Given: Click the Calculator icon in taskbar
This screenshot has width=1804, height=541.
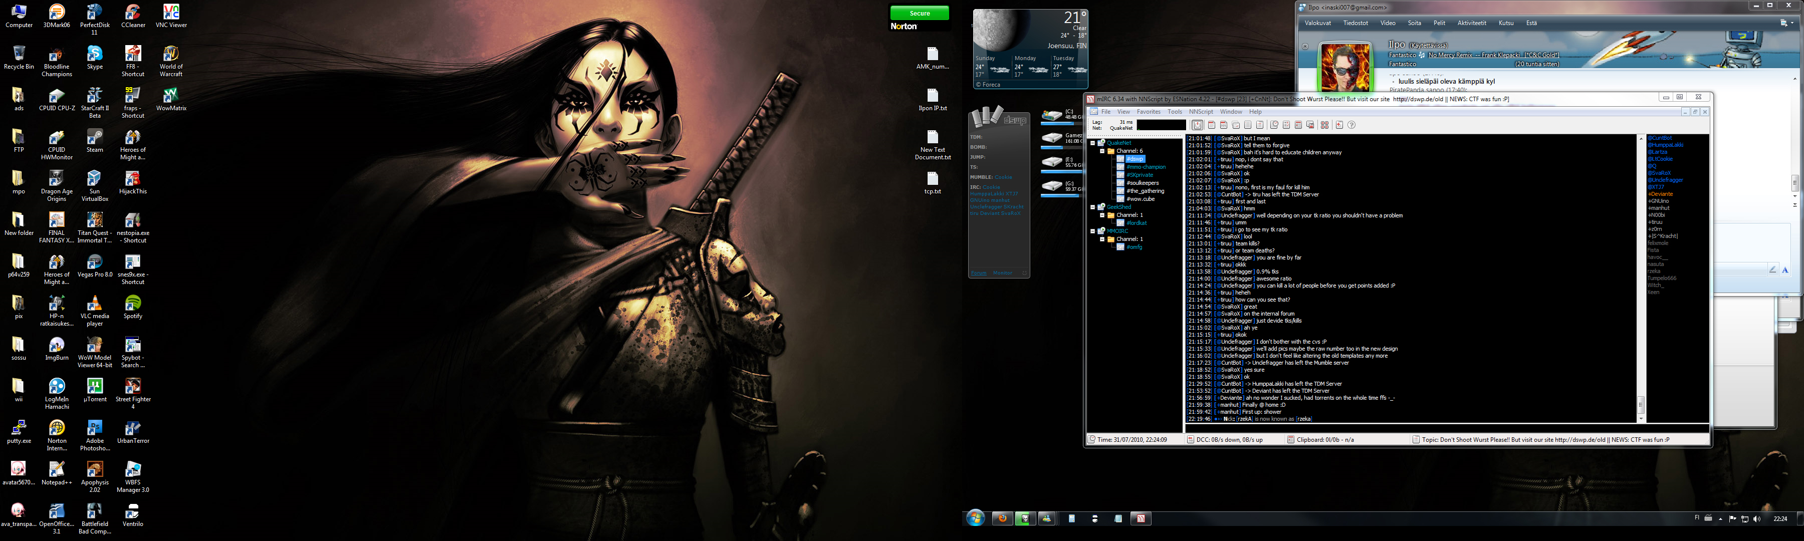Looking at the screenshot, I should coord(1072,518).
